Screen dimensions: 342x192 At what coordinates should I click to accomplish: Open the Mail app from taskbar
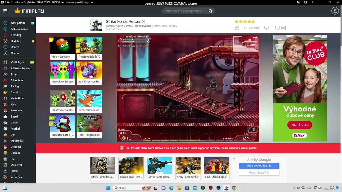(195, 188)
